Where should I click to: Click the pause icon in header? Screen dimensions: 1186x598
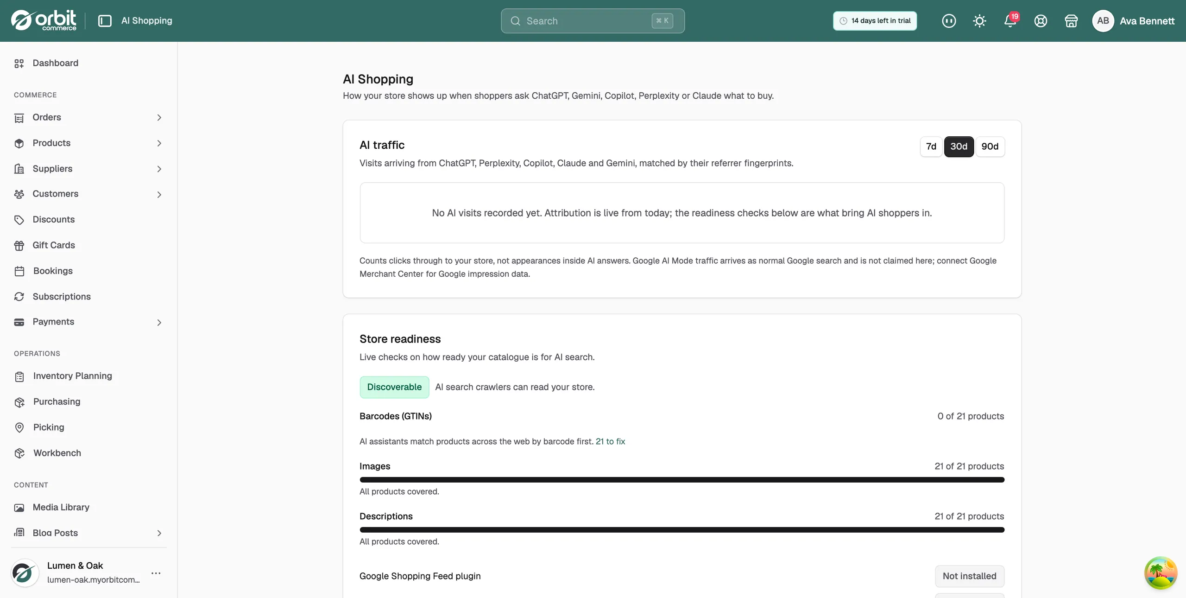(949, 21)
